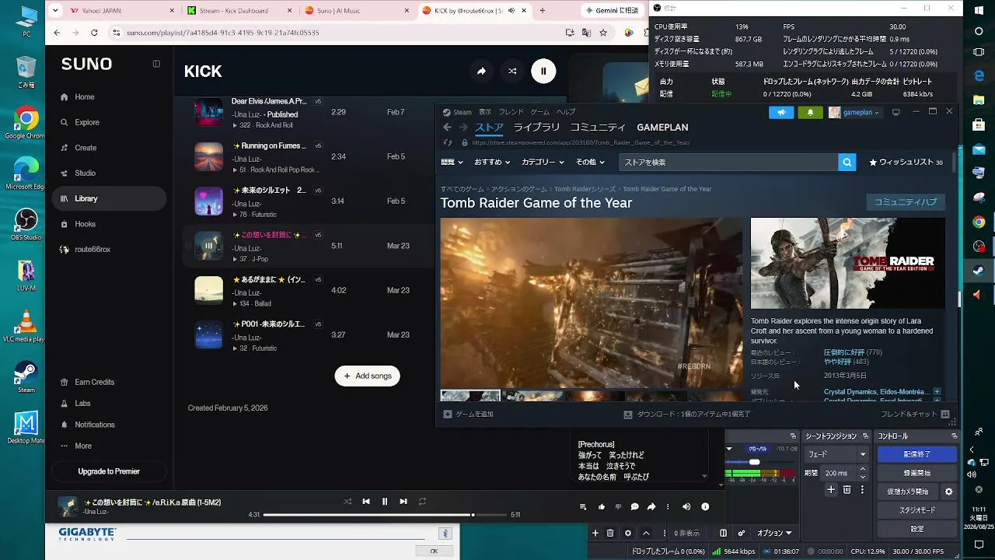Click OK in the GIGABYTE dialog
This screenshot has width=995, height=560.
pos(434,551)
